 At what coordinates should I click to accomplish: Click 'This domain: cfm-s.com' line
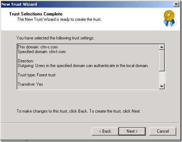(x=38, y=47)
